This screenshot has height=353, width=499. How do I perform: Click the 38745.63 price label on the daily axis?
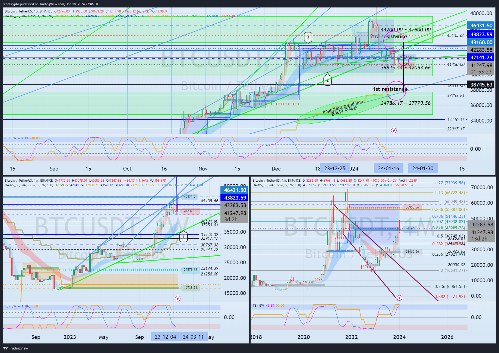pos(481,85)
